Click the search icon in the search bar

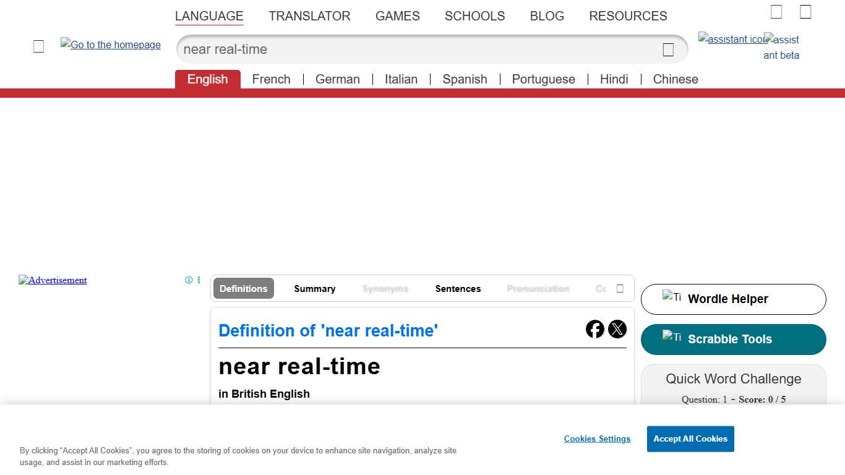(x=667, y=49)
